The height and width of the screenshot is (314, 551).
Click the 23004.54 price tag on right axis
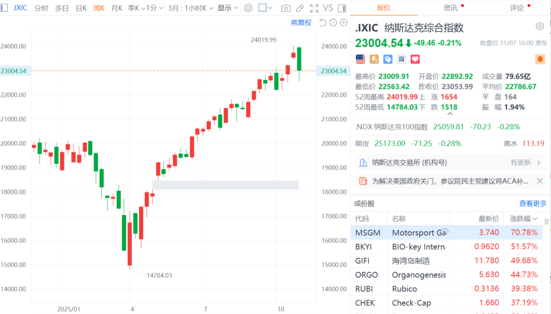point(333,71)
